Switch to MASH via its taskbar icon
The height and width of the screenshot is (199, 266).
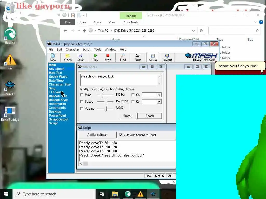click(153, 194)
